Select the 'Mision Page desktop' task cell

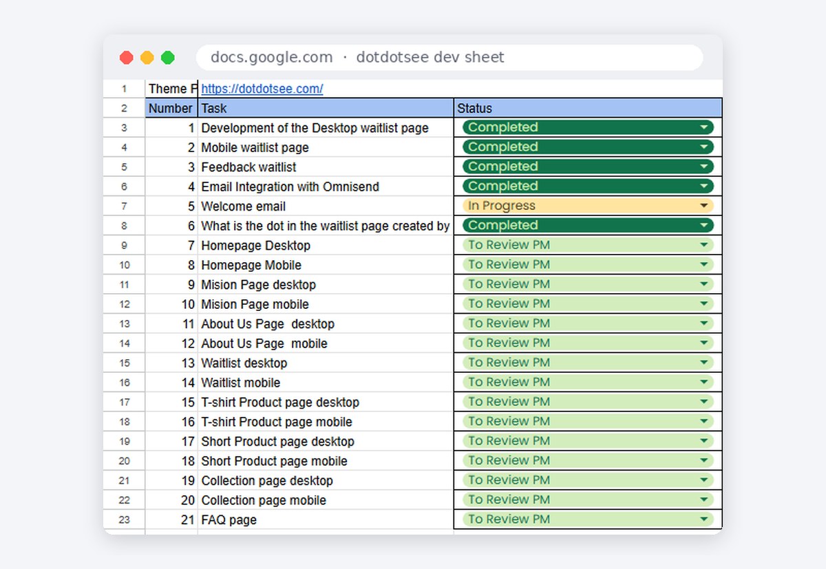(x=326, y=285)
